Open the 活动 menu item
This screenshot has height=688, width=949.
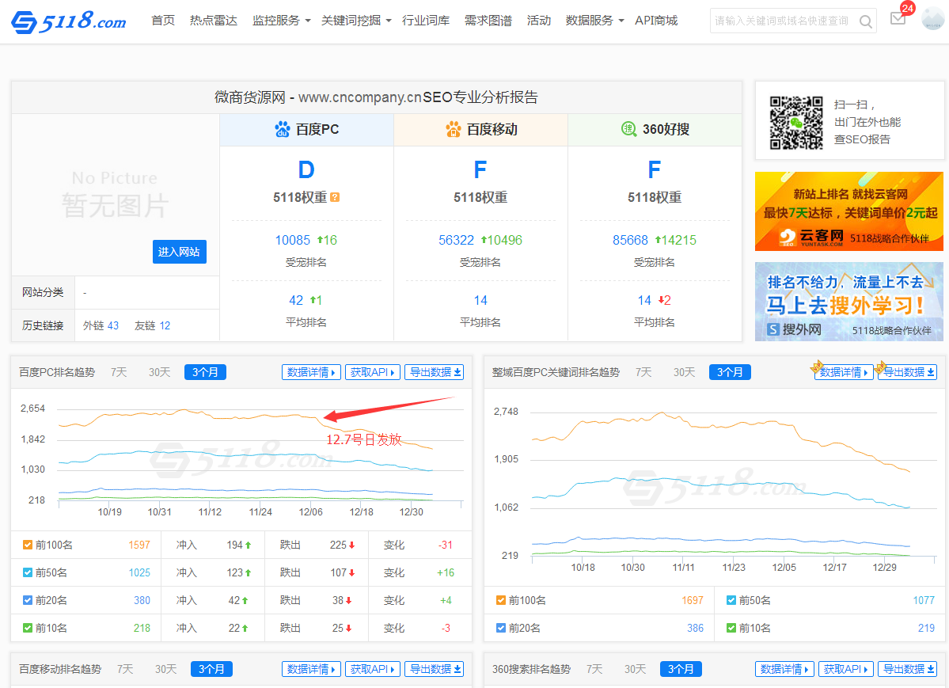[x=539, y=21]
